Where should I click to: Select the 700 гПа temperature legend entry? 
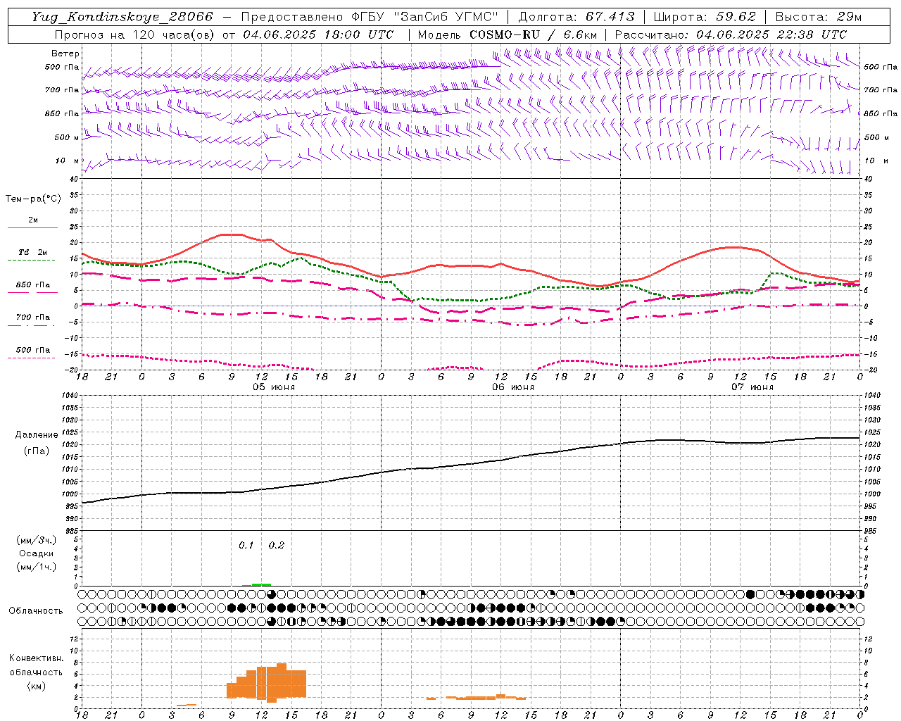(x=32, y=317)
